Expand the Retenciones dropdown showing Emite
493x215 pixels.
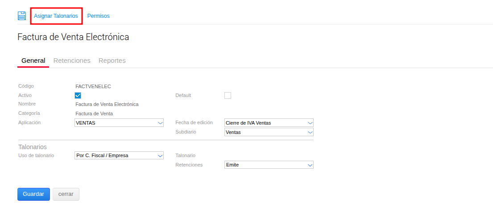[269, 165]
